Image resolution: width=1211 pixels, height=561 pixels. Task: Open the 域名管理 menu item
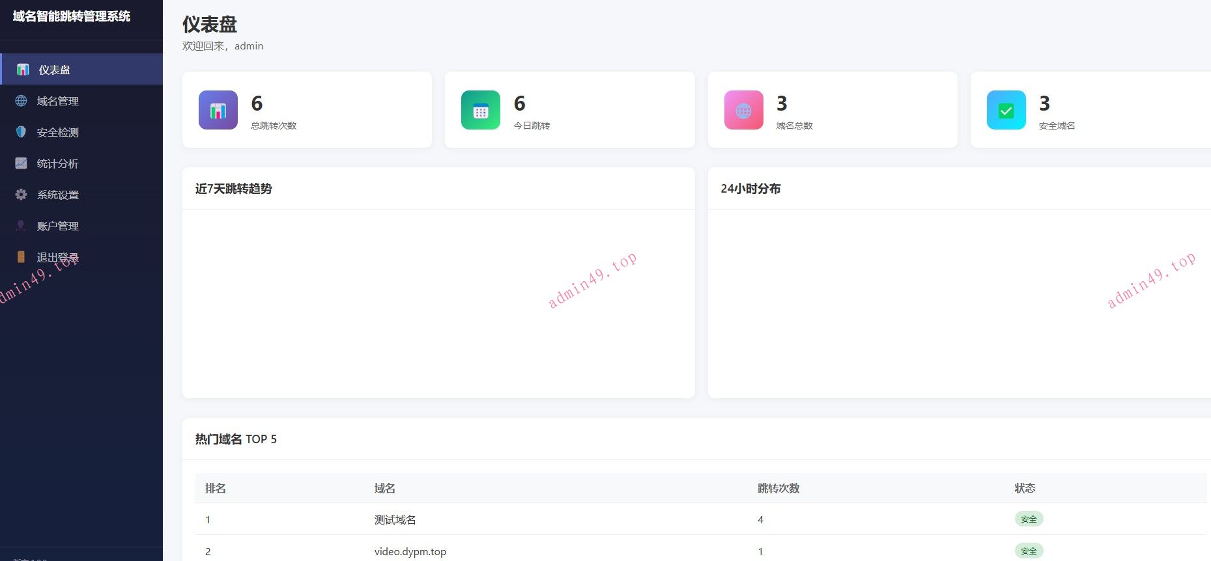coord(58,101)
